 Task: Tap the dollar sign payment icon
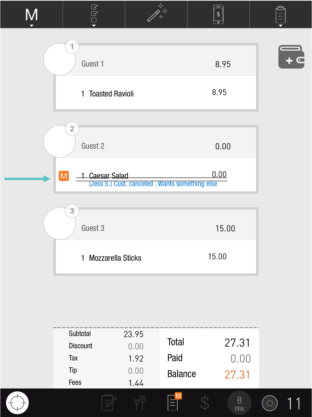point(204,403)
